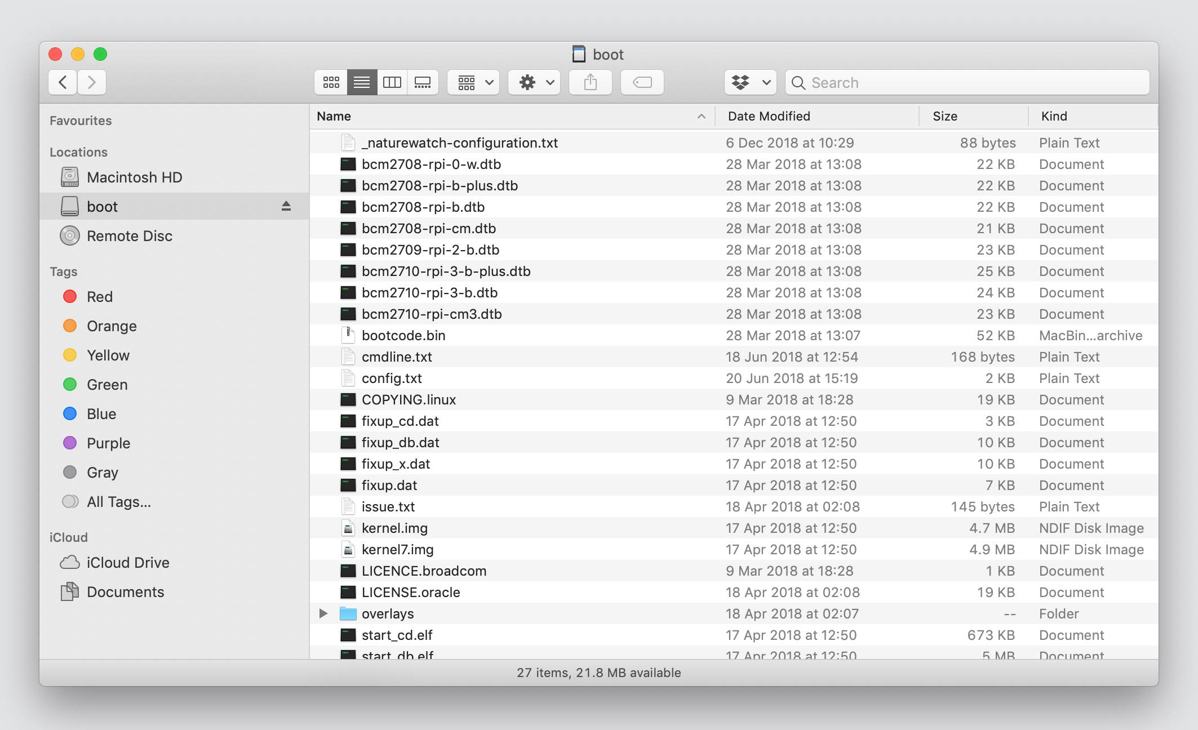
Task: Click the Macintosh HD drive icon
Action: pos(70,177)
